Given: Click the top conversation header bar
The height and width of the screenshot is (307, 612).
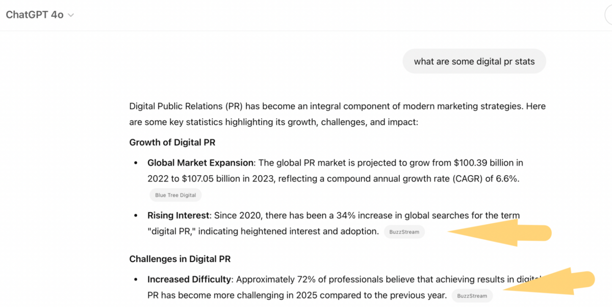Looking at the screenshot, I should 306,15.
